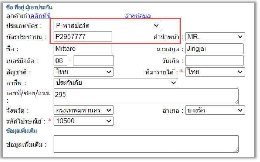
Task: Click the 'สัญชาติ :' label
Action: (x=18, y=72)
